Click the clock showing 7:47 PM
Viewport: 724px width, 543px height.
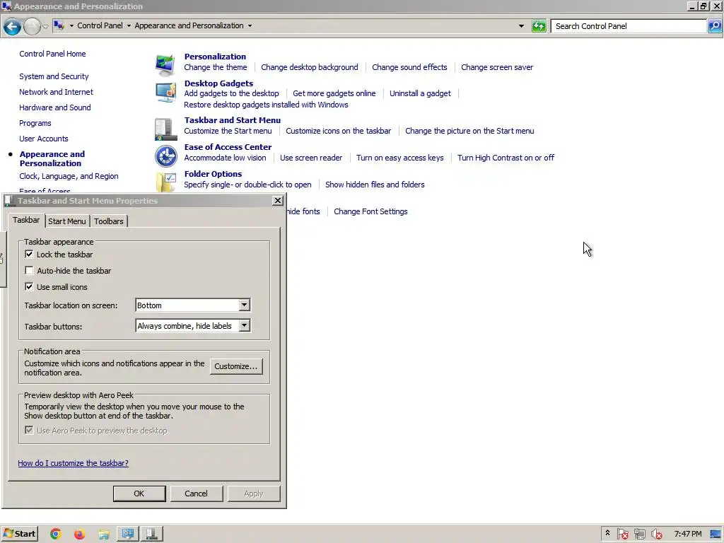coord(687,534)
